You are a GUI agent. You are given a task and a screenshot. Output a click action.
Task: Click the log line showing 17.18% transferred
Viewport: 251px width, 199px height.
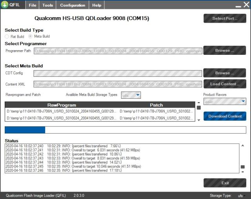click(x=64, y=170)
